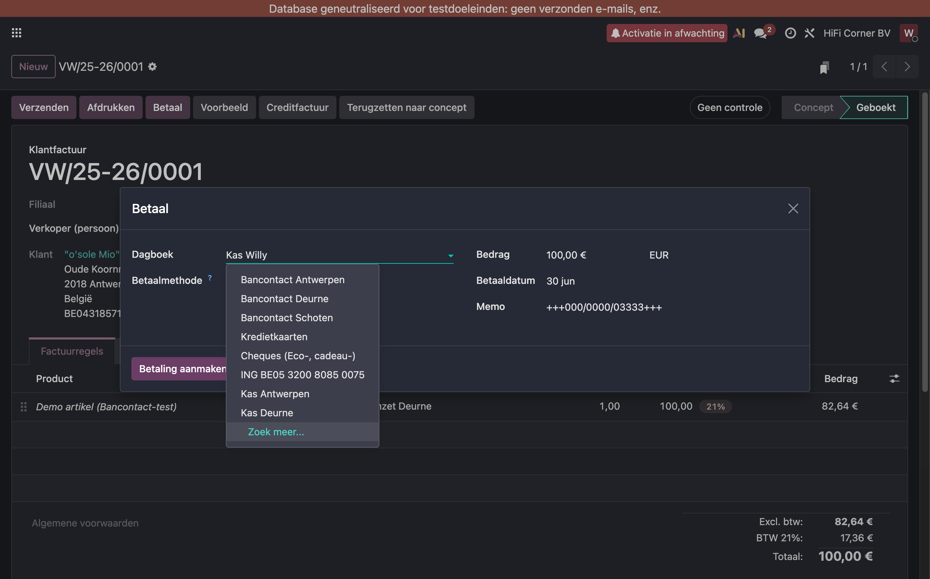Choose Kredietkaarten journal option

click(x=302, y=337)
